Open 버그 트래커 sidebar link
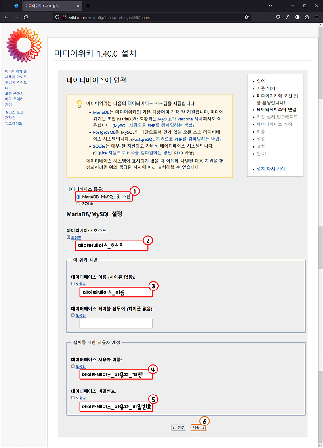 (x=14, y=99)
